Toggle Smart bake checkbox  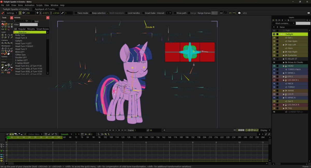tap(143, 13)
